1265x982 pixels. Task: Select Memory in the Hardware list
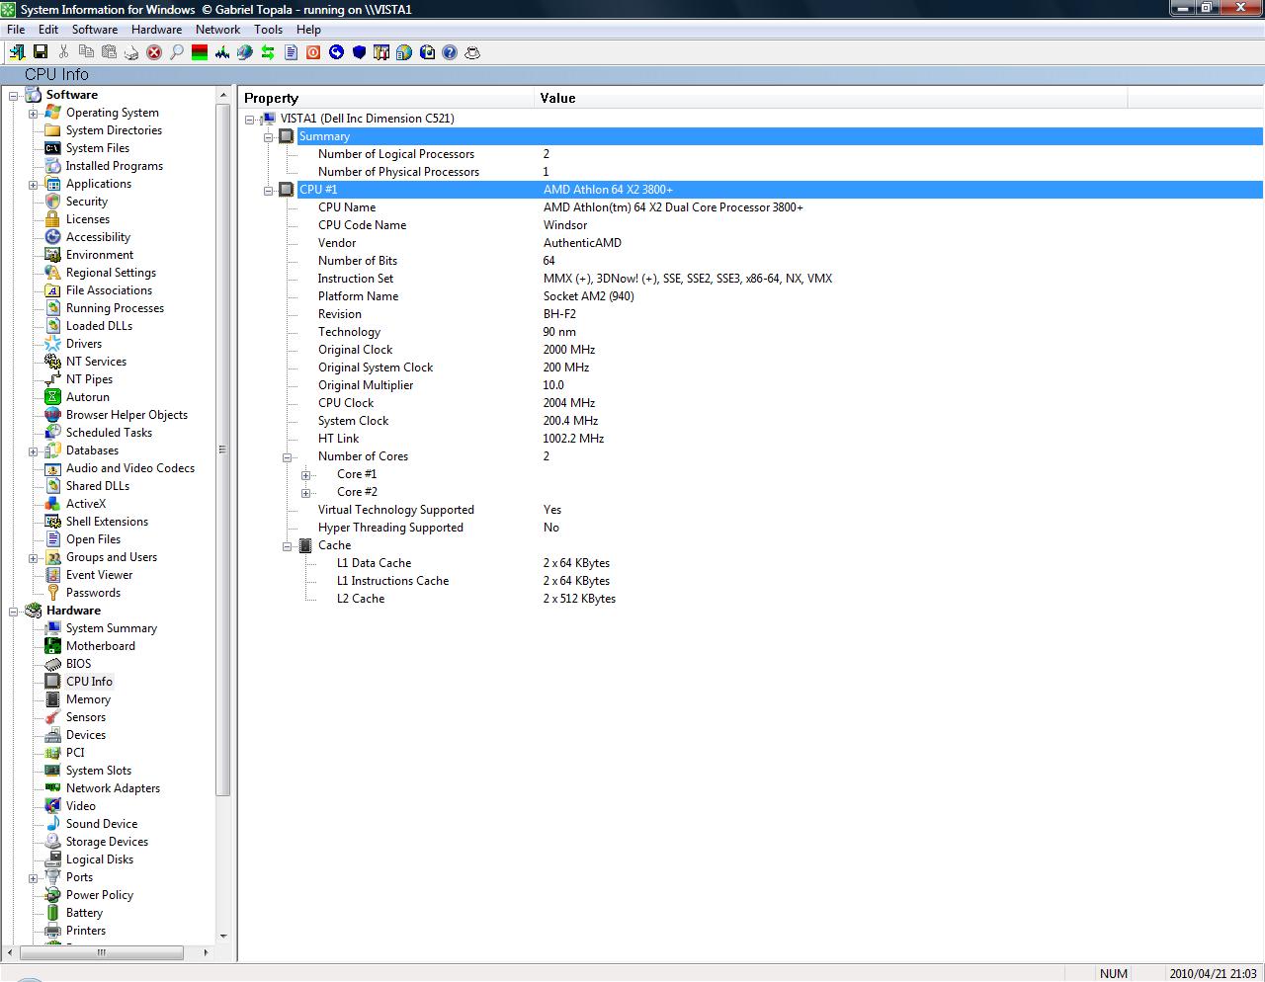[88, 699]
